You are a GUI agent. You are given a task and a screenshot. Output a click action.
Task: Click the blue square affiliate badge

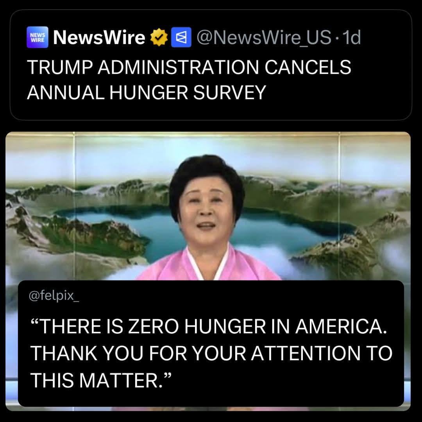181,37
